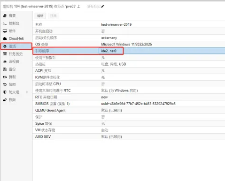
Task: Open the 硬件 (Hardware) menu item
Action: pos(12,31)
